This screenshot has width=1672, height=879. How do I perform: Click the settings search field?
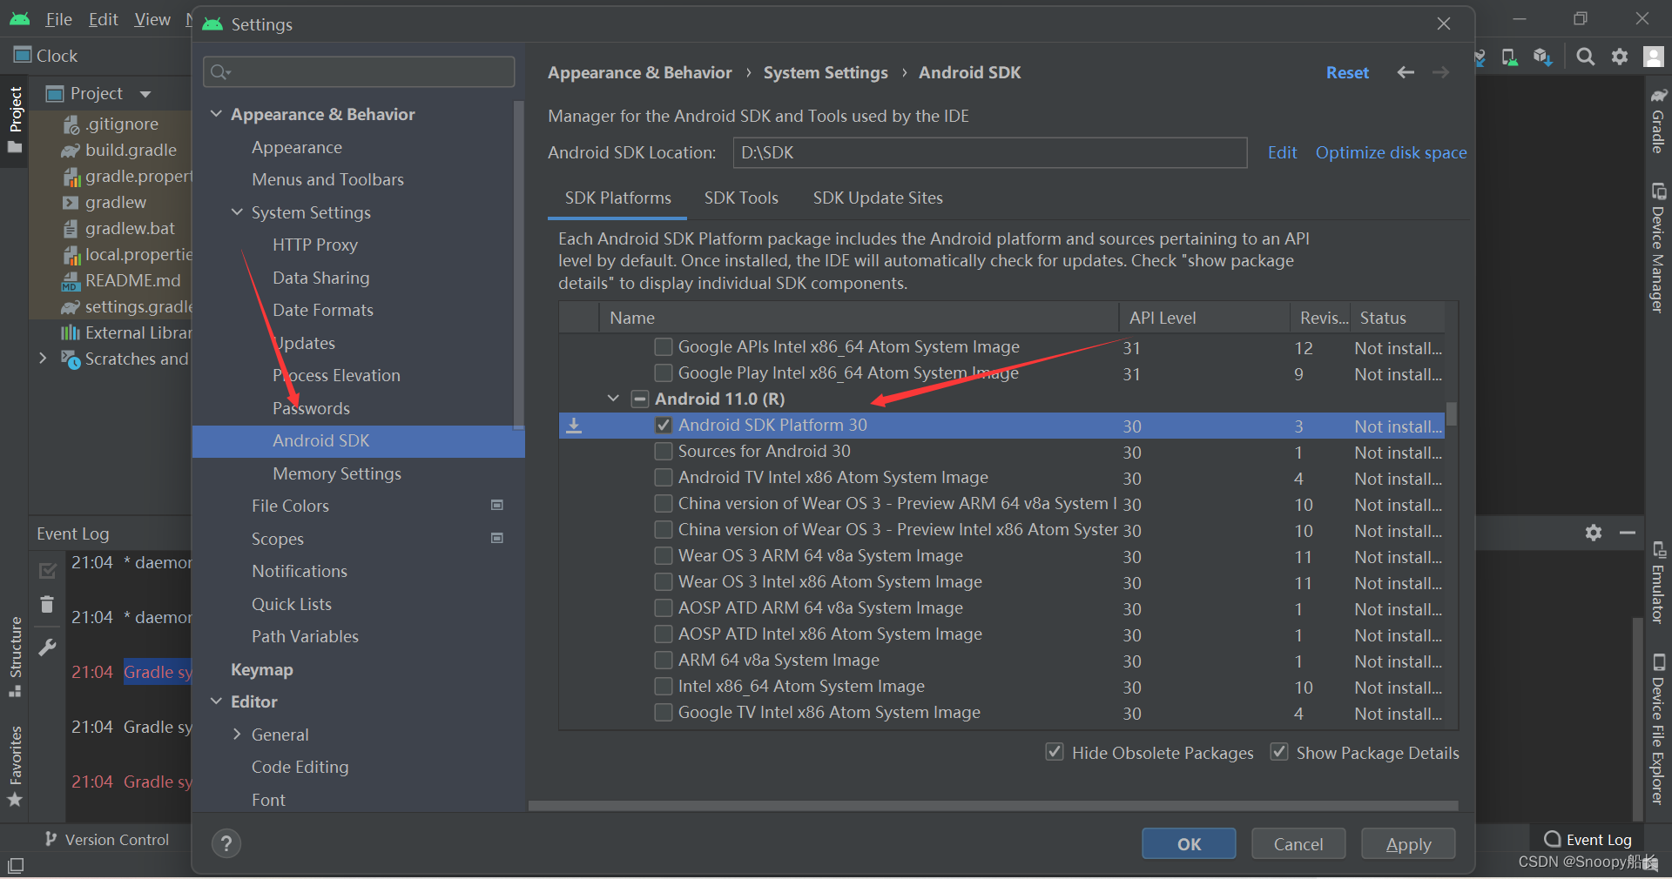(x=359, y=71)
